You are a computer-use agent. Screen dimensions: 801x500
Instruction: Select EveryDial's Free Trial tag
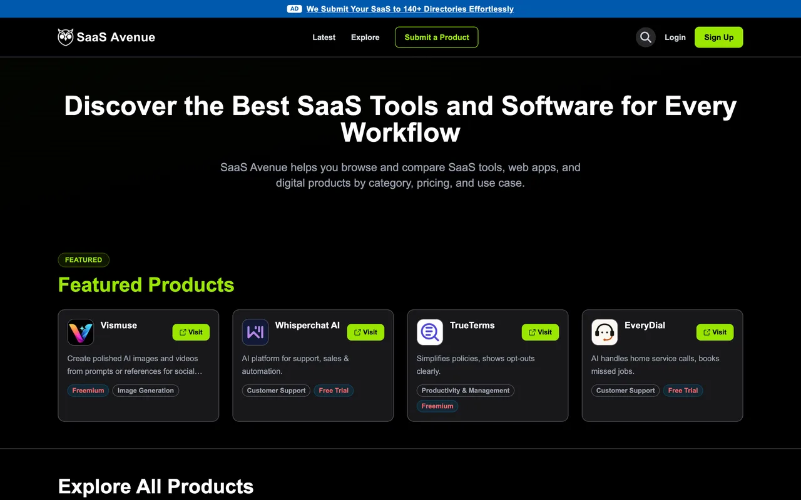(683, 391)
